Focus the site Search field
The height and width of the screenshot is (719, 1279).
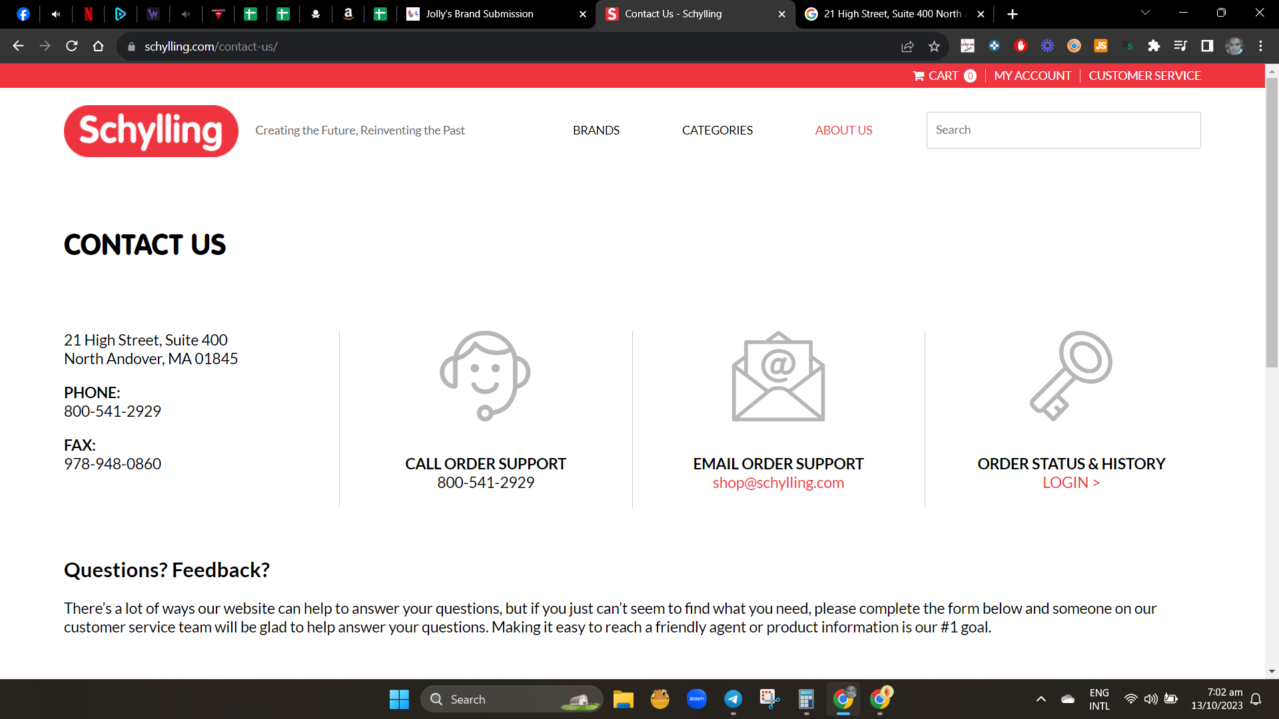(1063, 130)
